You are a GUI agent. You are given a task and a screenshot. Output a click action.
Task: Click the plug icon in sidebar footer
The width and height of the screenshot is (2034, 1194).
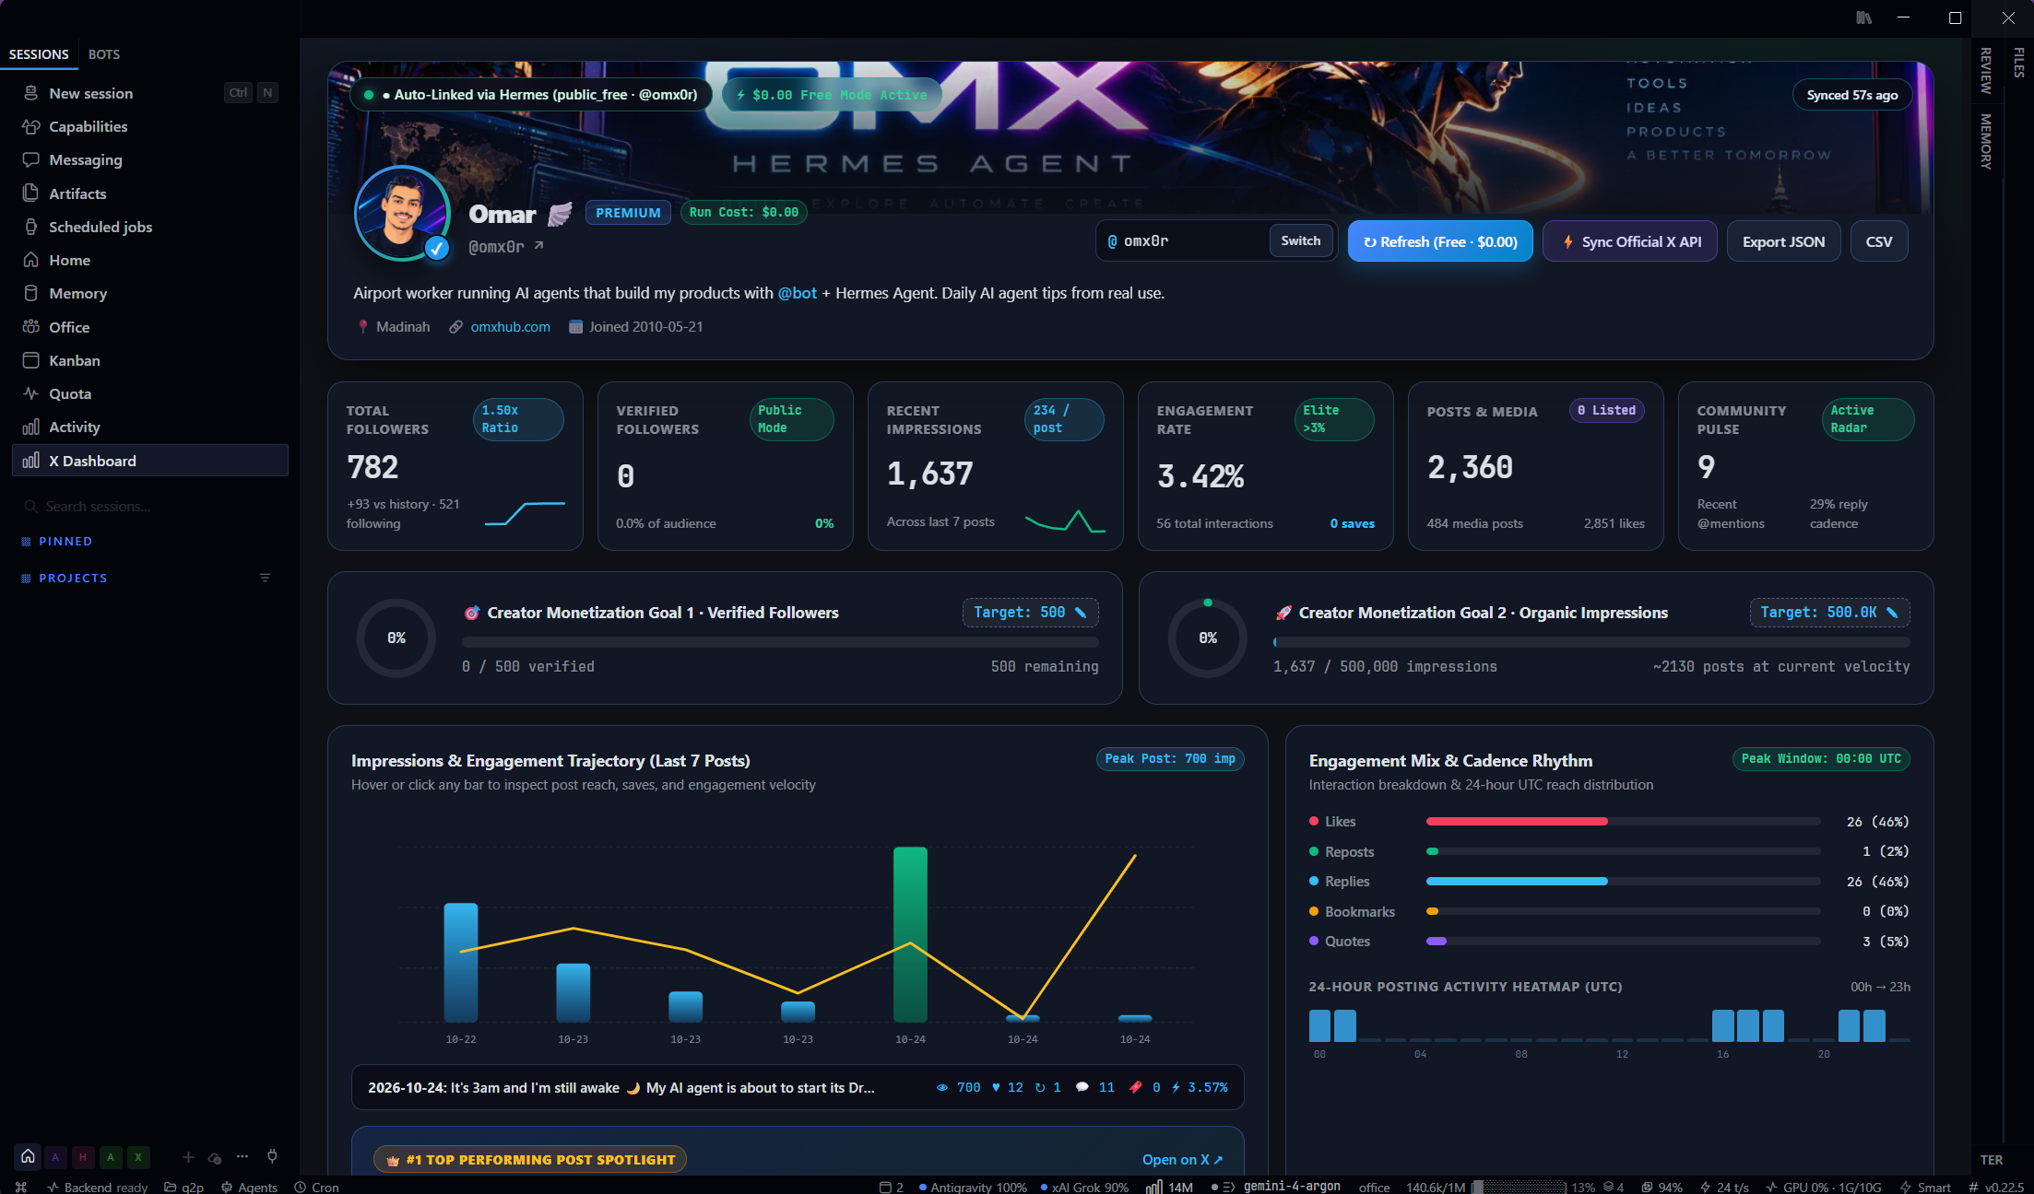[x=272, y=1156]
